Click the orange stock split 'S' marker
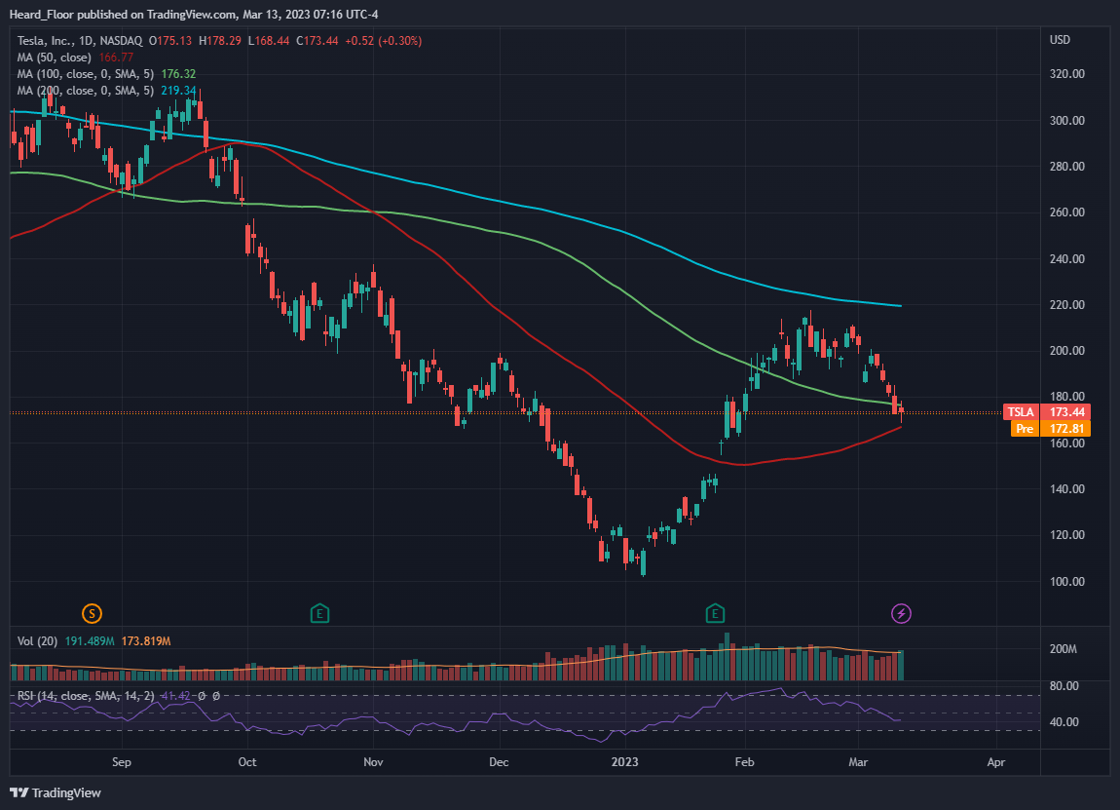Image resolution: width=1120 pixels, height=810 pixels. coord(92,613)
